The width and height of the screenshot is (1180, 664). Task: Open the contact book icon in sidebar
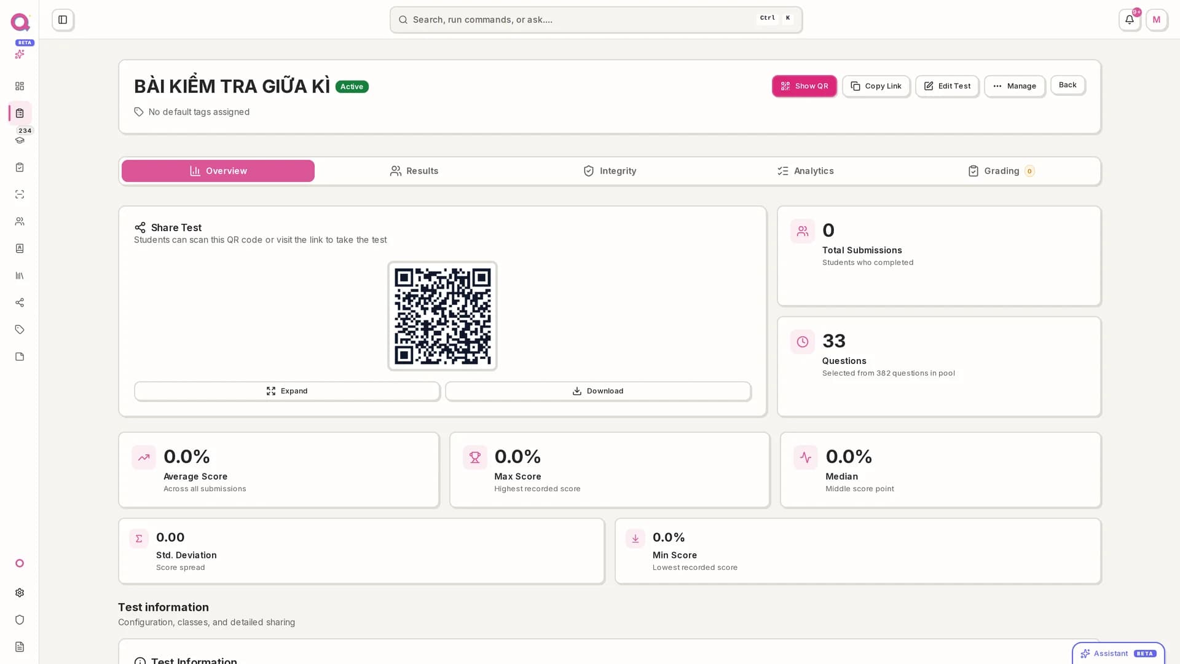[x=20, y=248]
